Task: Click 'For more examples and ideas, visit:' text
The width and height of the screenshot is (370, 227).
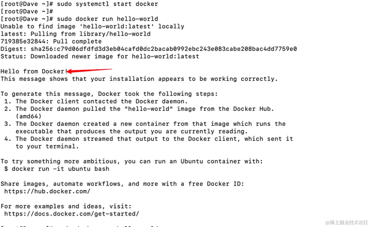Action: (66, 206)
